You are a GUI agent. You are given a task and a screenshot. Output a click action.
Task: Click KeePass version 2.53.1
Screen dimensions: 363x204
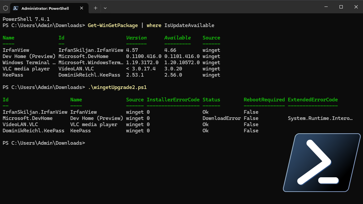coord(135,75)
